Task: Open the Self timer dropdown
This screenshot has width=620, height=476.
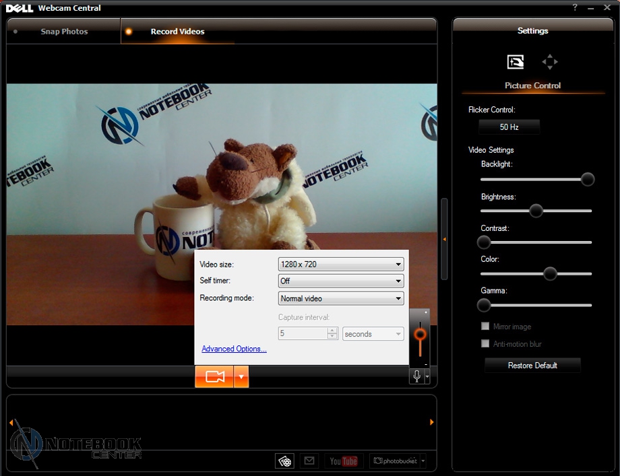Action: coord(341,281)
